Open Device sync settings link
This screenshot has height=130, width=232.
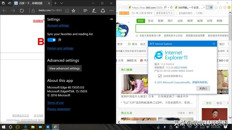pyautogui.click(x=60, y=48)
